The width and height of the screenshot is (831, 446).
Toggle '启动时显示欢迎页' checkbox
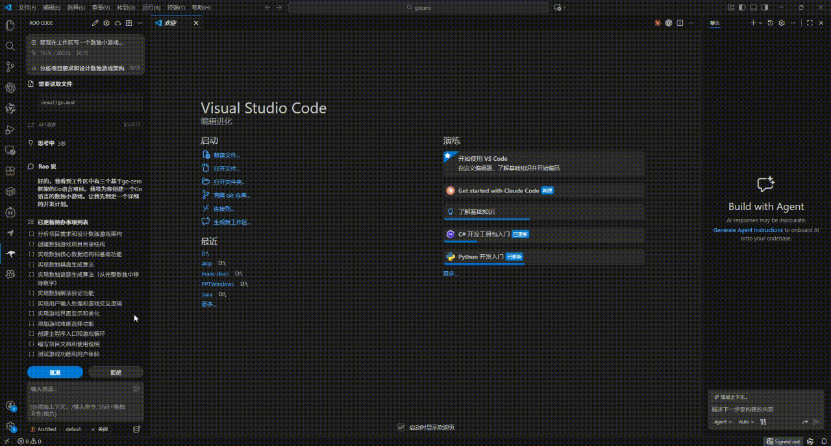[401, 427]
